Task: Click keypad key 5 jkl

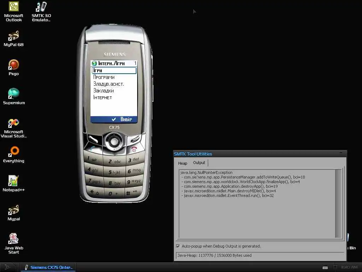Action: click(115, 172)
